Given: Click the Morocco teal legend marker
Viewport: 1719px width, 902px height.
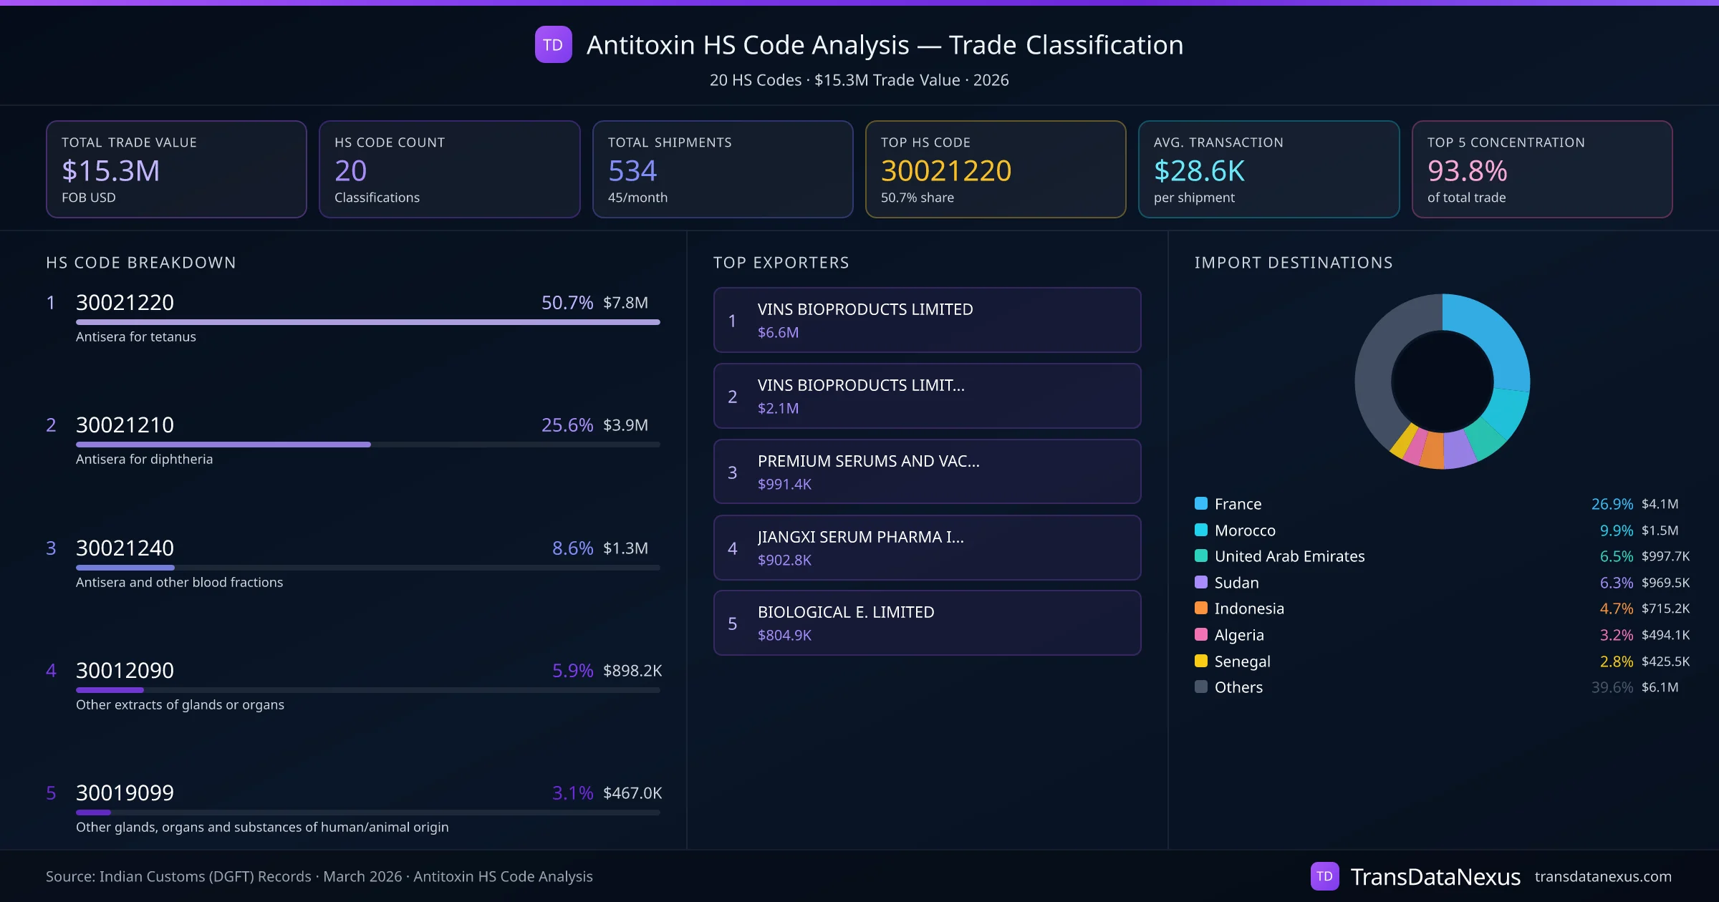Looking at the screenshot, I should tap(1201, 530).
